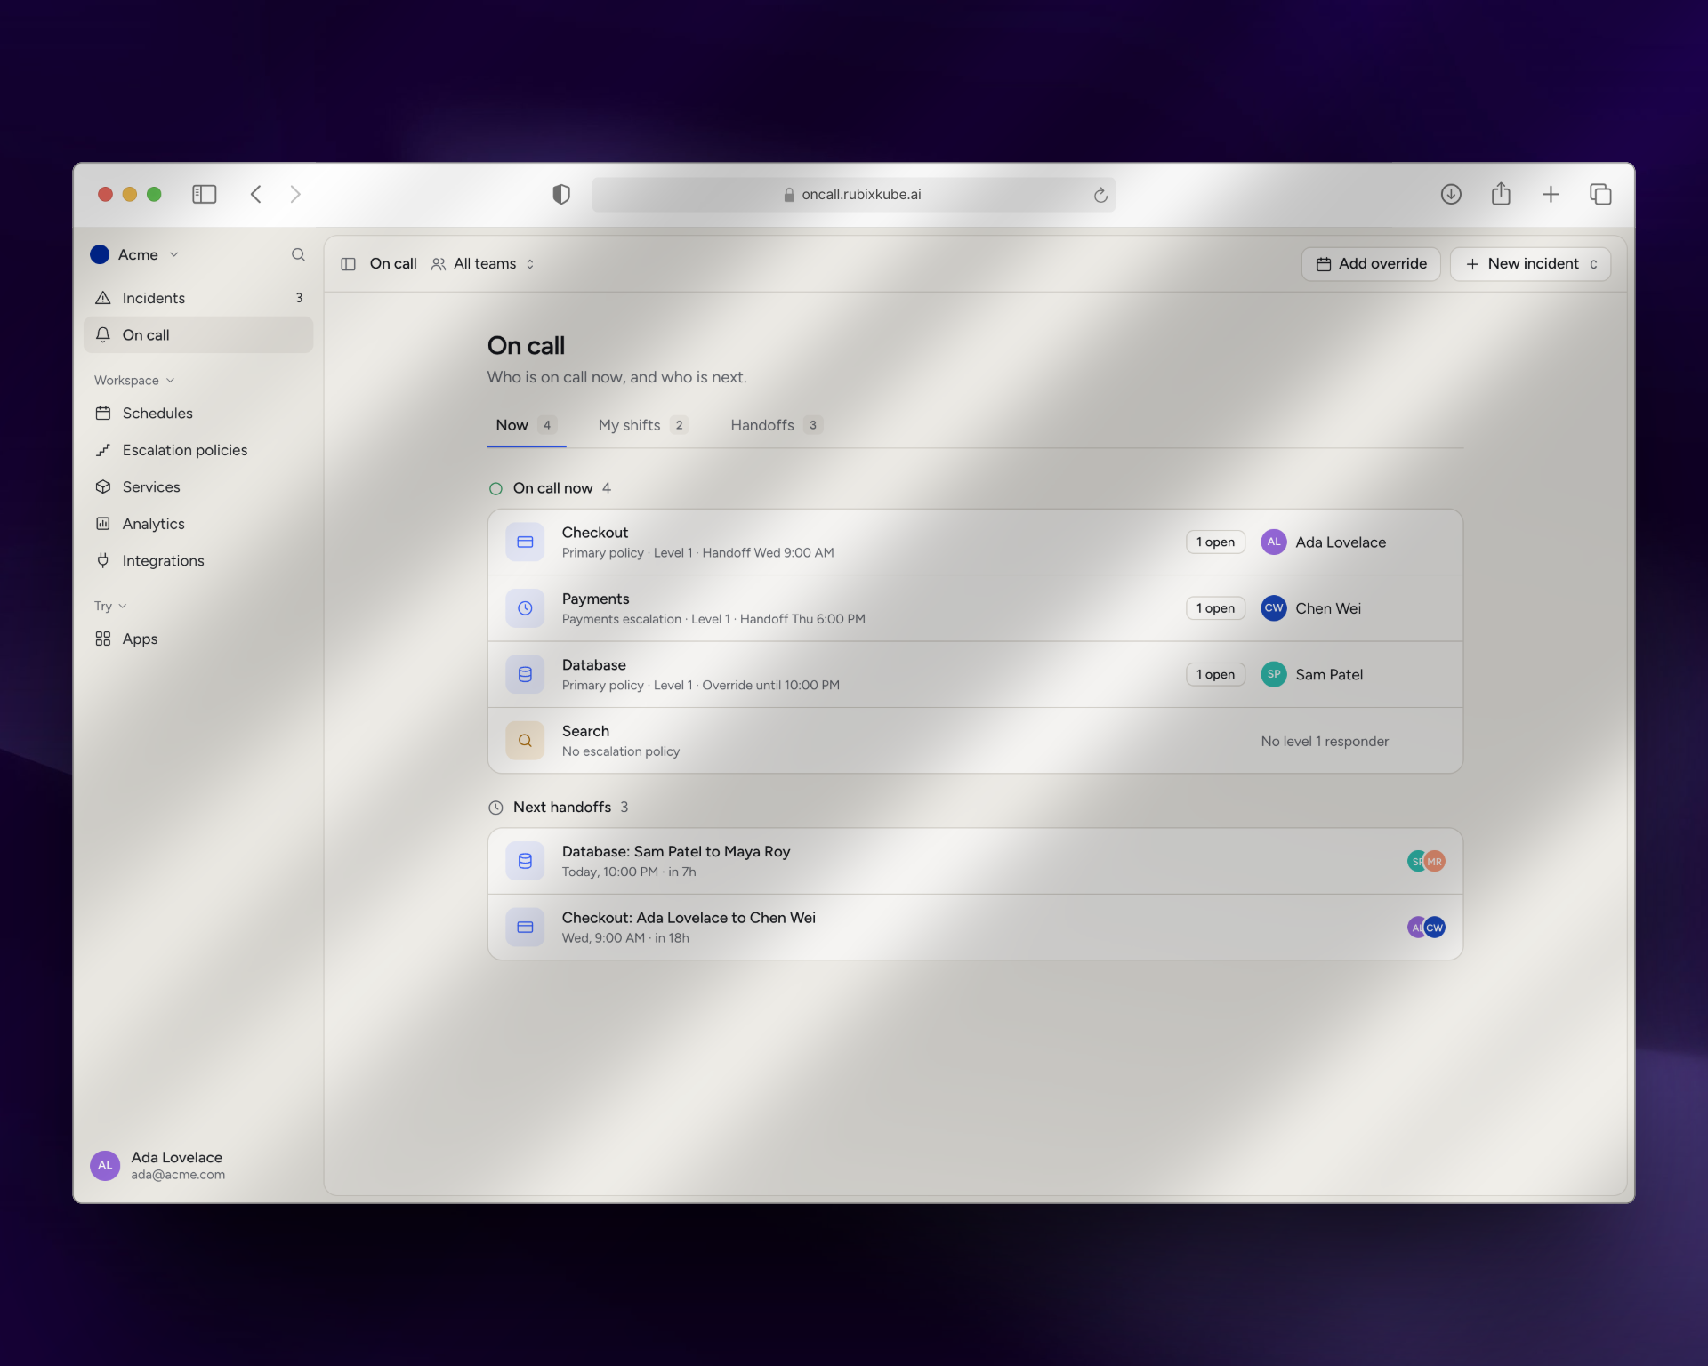Image resolution: width=1708 pixels, height=1366 pixels.
Task: Click the New incident button
Action: point(1530,264)
